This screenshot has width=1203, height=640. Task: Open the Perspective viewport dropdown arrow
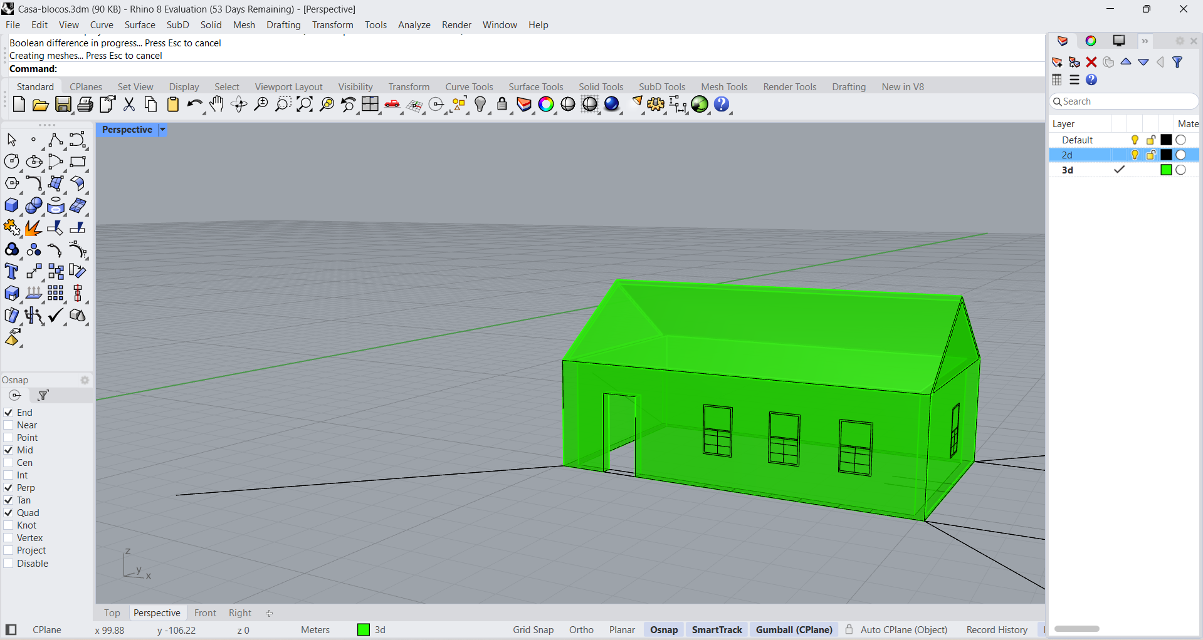[162, 130]
